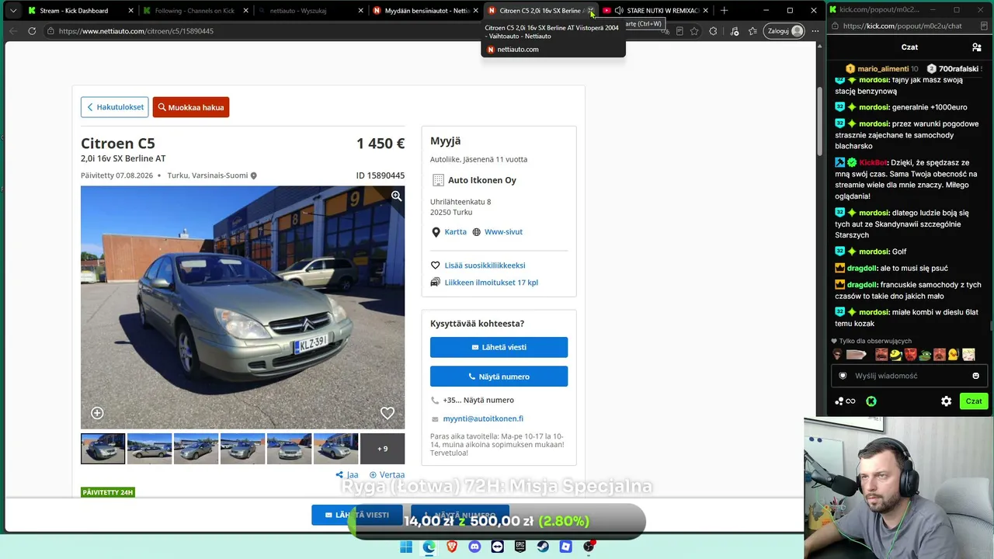Select the first car thumbnail in gallery

(103, 449)
